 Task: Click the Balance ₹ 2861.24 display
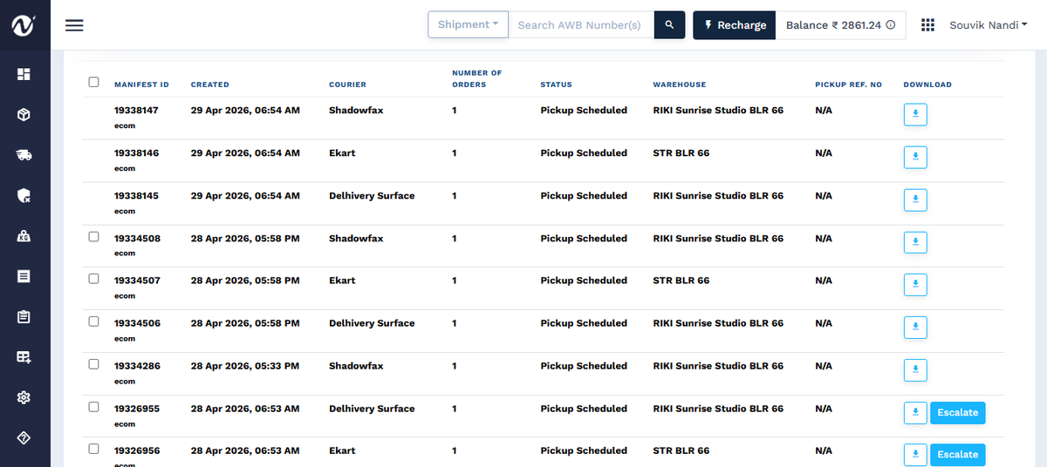[840, 25]
